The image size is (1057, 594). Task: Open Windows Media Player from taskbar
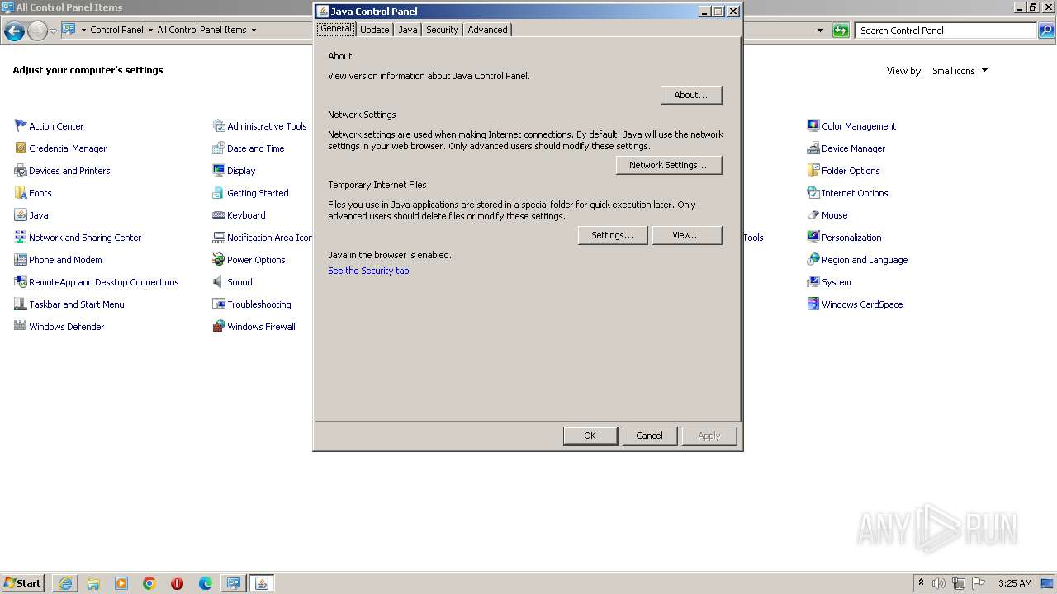point(121,583)
